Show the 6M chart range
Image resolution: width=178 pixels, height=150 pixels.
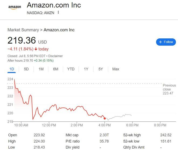(56, 69)
